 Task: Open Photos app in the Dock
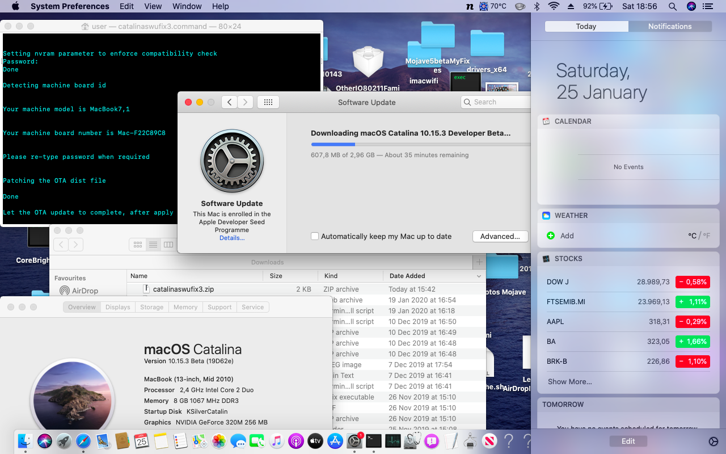[x=219, y=441]
